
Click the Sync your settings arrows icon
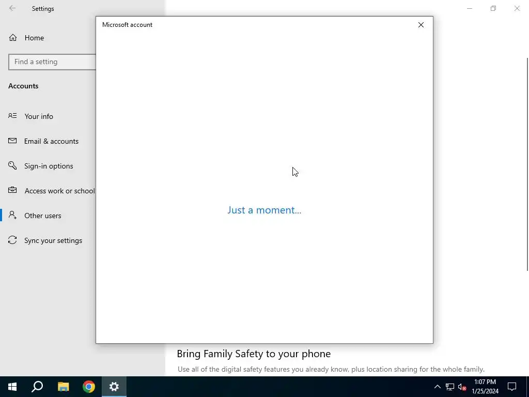point(12,240)
